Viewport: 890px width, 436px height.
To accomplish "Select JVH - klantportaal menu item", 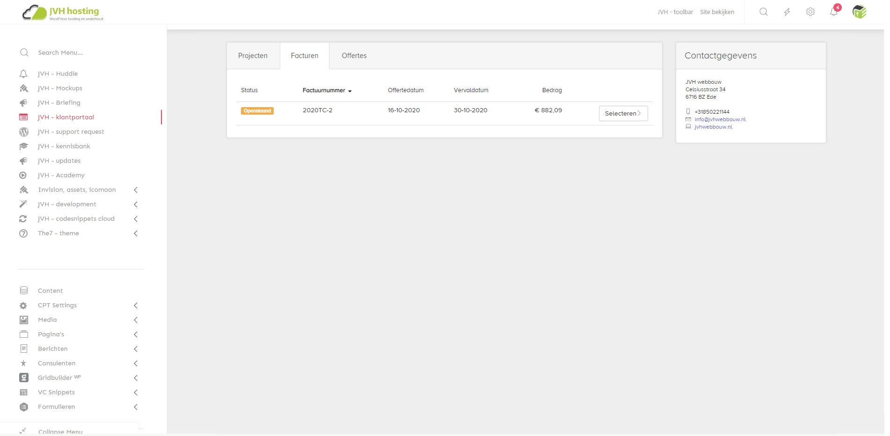I will (x=66, y=117).
